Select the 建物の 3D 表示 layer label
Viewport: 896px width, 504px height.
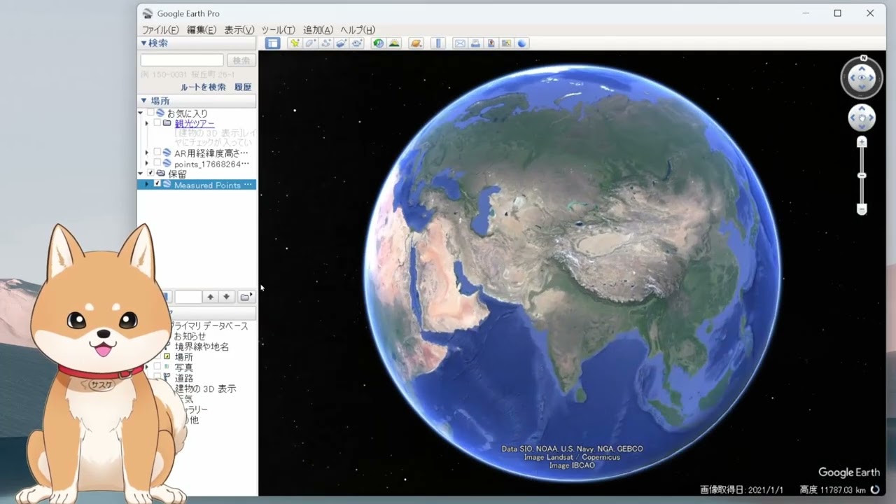(x=206, y=388)
